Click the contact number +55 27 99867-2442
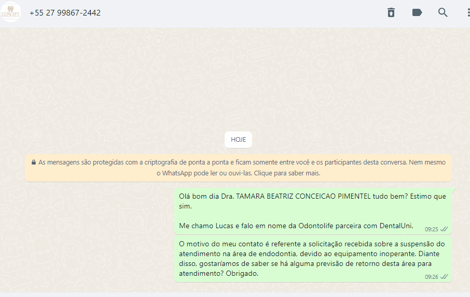Viewport: 470px width, 297px height. (x=65, y=13)
